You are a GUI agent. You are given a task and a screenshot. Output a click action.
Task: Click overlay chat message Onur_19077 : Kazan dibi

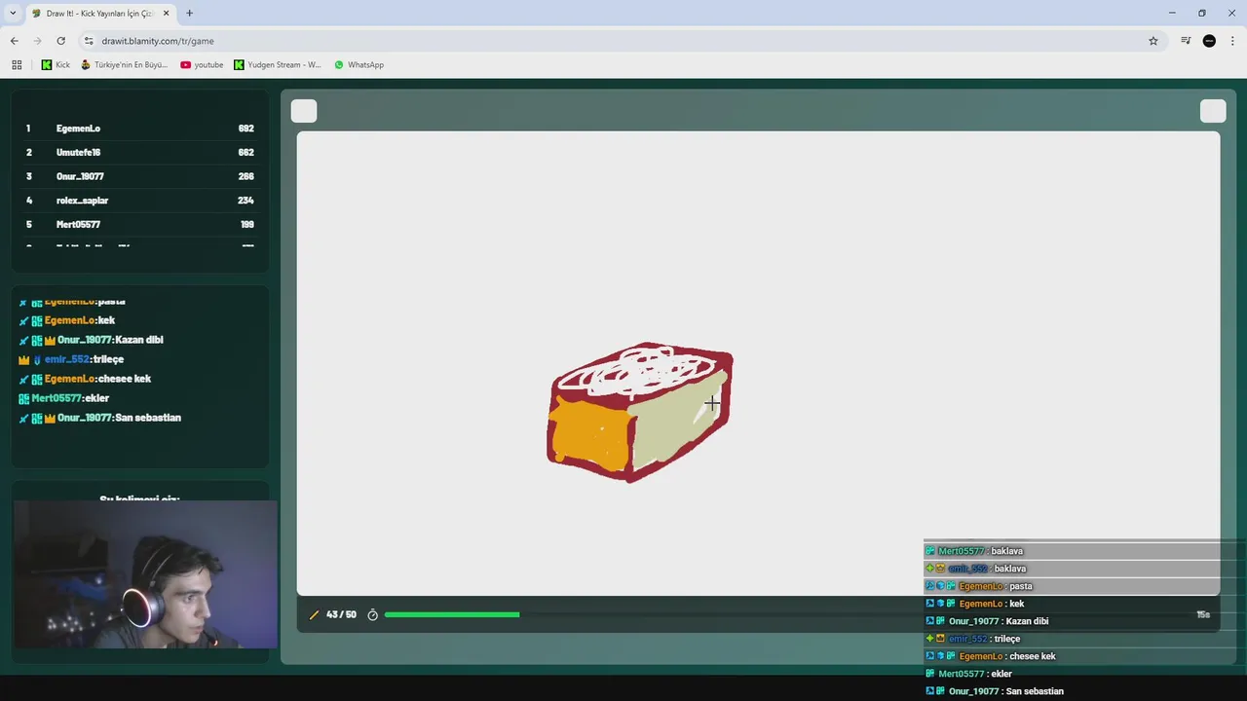tap(987, 621)
